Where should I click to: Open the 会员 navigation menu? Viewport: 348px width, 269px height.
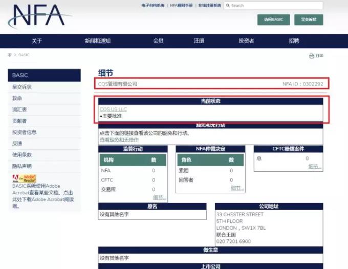(x=158, y=41)
